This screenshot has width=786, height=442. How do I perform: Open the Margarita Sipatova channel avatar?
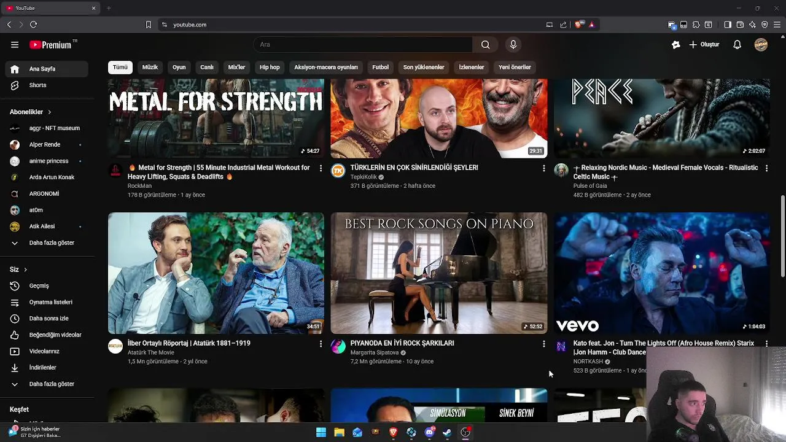point(338,346)
